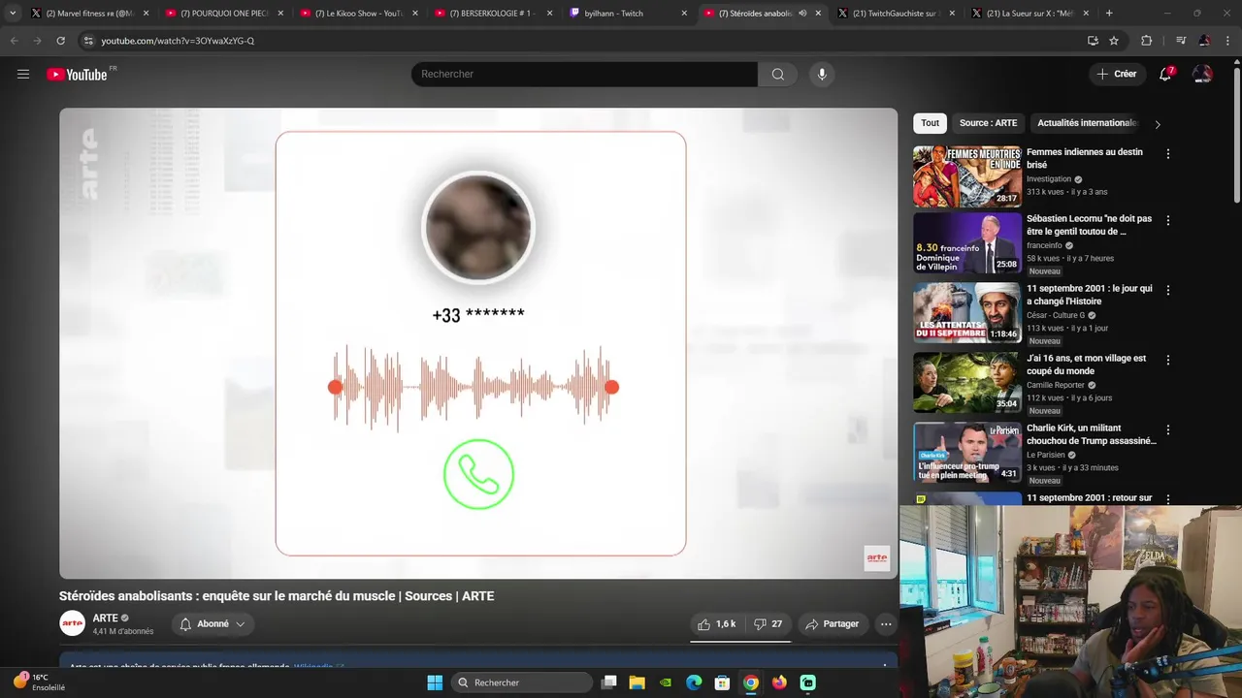Open more actions ellipsis under the video
This screenshot has height=698, width=1242.
pyautogui.click(x=886, y=624)
